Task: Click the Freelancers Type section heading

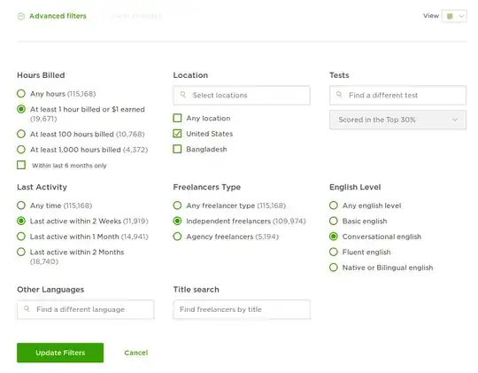Action: pyautogui.click(x=206, y=187)
